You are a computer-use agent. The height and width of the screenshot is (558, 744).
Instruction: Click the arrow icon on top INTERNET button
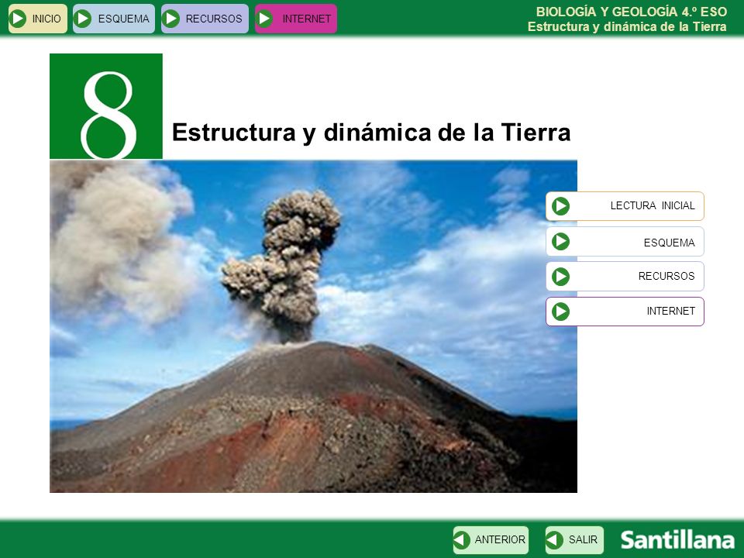(263, 19)
